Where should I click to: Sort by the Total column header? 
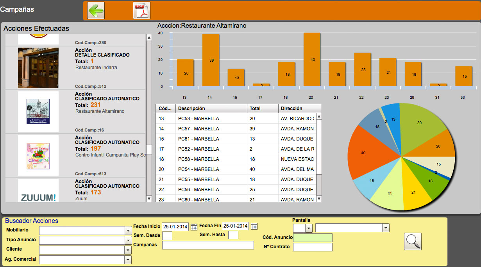point(263,109)
